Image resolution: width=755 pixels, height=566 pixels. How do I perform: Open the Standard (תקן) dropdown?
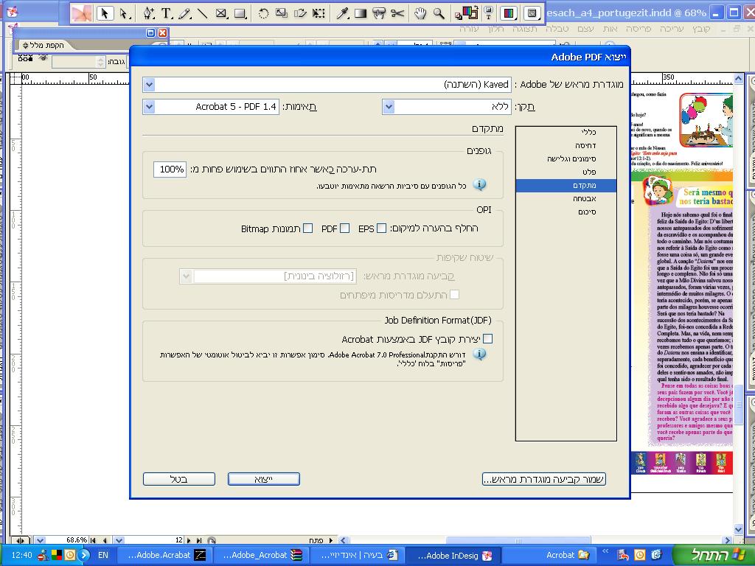pyautogui.click(x=389, y=107)
